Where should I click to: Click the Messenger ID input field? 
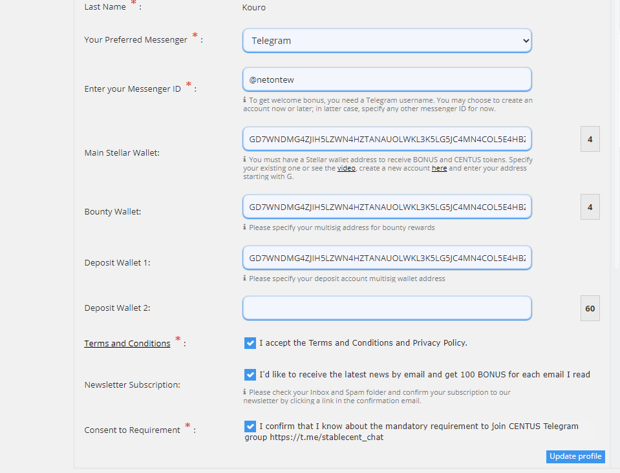[x=387, y=79]
